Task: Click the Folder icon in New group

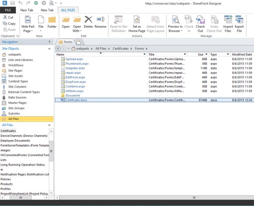Action: point(52,22)
